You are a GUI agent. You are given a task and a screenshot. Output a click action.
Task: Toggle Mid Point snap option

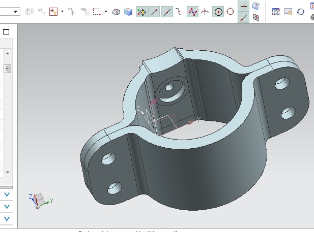coord(167,11)
